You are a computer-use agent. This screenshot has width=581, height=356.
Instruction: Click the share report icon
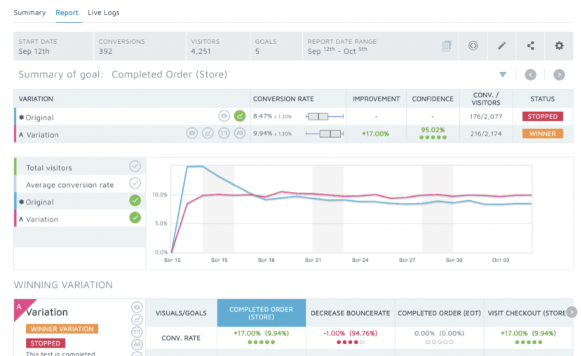[530, 46]
